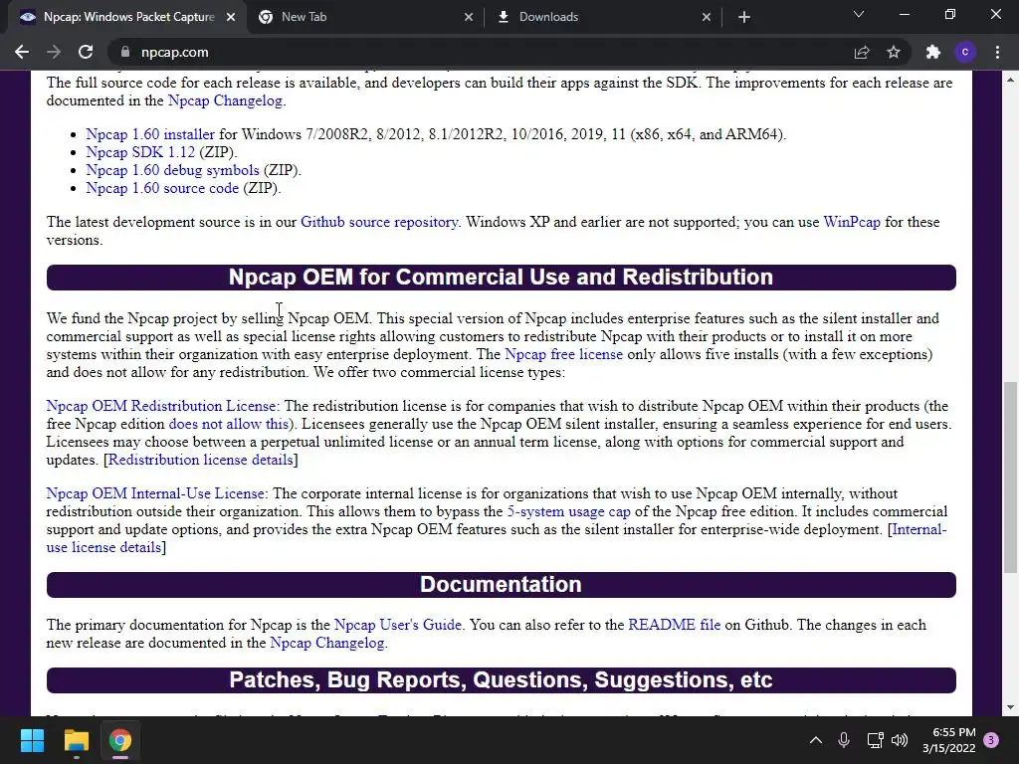This screenshot has width=1019, height=764.
Task: Click the Documentation section heading
Action: click(x=502, y=585)
